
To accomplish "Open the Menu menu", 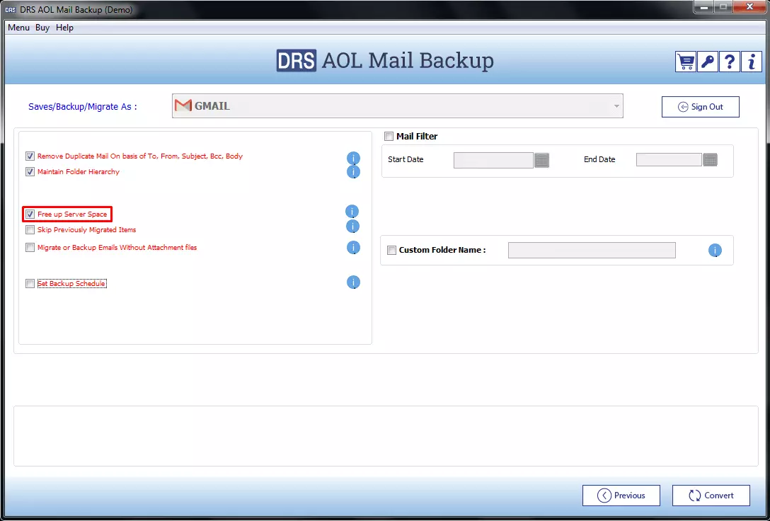I will click(18, 28).
